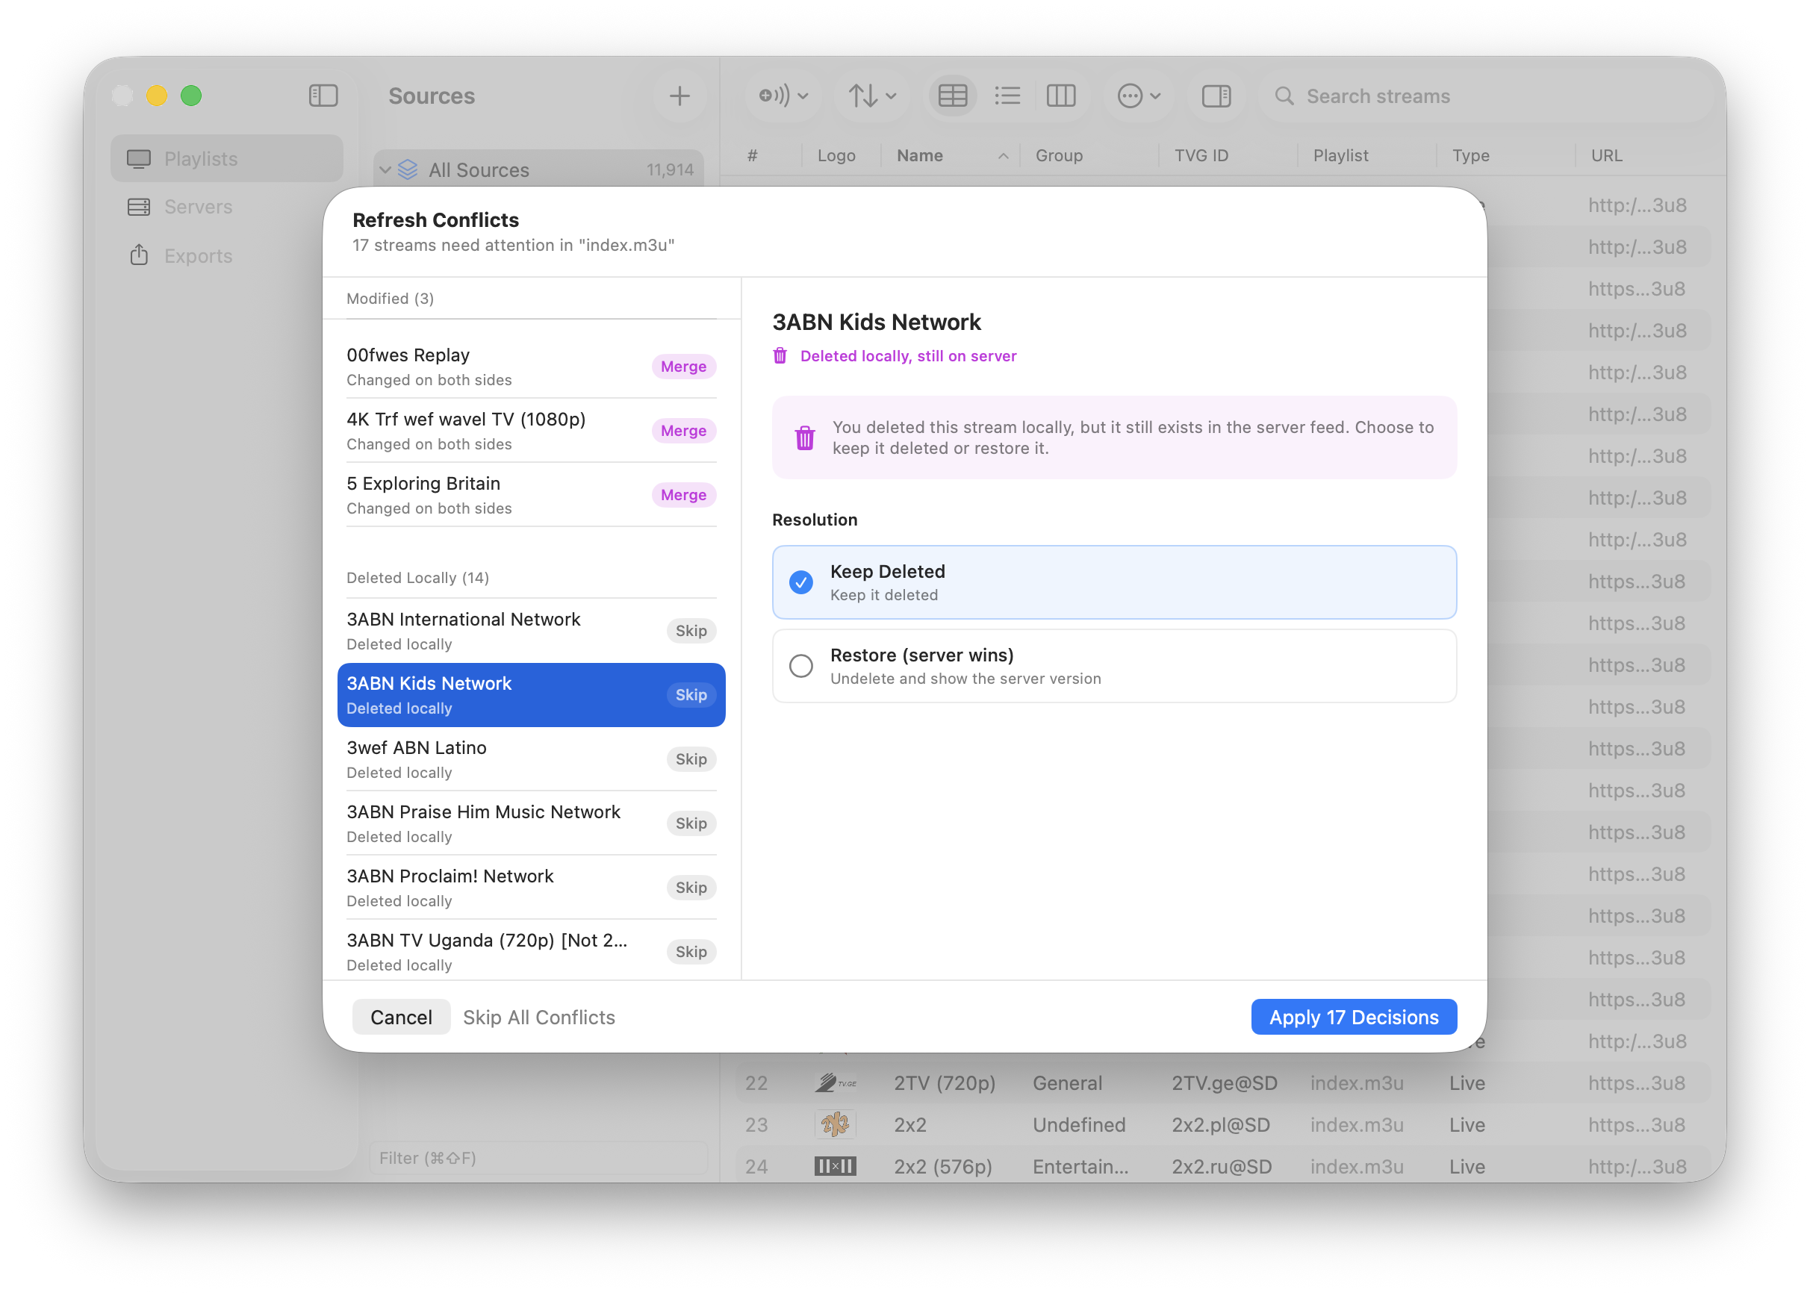Click Apply 17 Decisions button
The image size is (1810, 1293).
coord(1353,1017)
